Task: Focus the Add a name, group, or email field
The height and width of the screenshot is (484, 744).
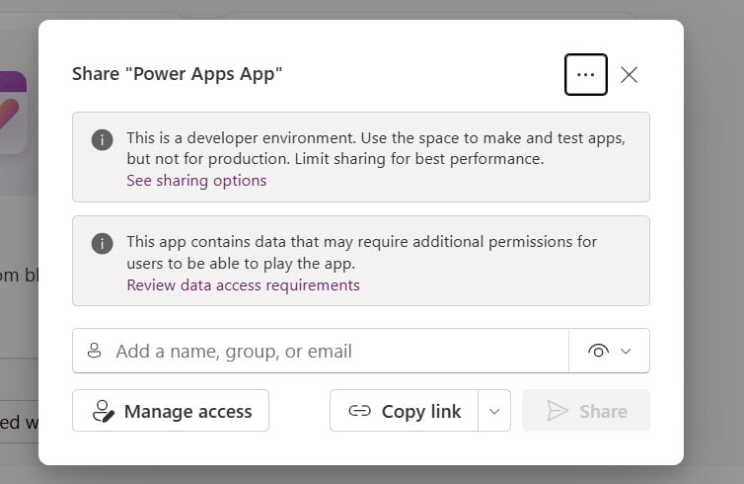Action: coord(321,351)
